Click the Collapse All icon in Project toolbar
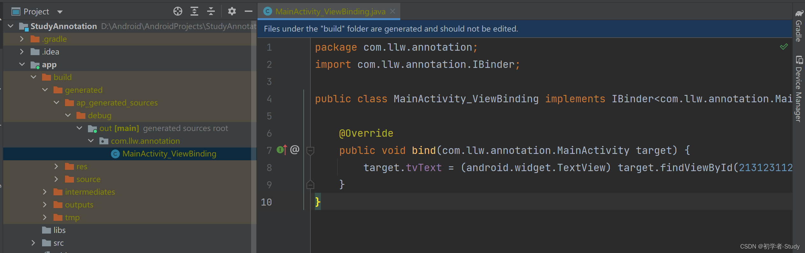This screenshot has width=805, height=253. click(x=211, y=11)
